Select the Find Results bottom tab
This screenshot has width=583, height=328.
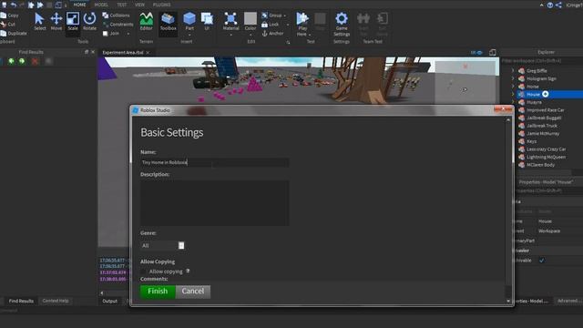pyautogui.click(x=21, y=301)
